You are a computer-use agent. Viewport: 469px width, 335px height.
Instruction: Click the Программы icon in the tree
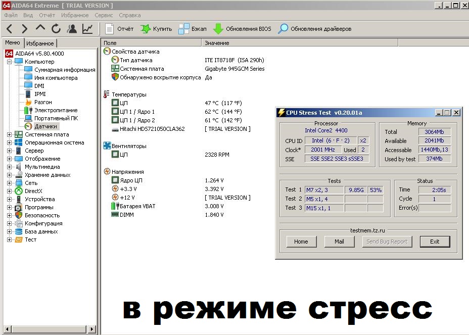(19, 207)
